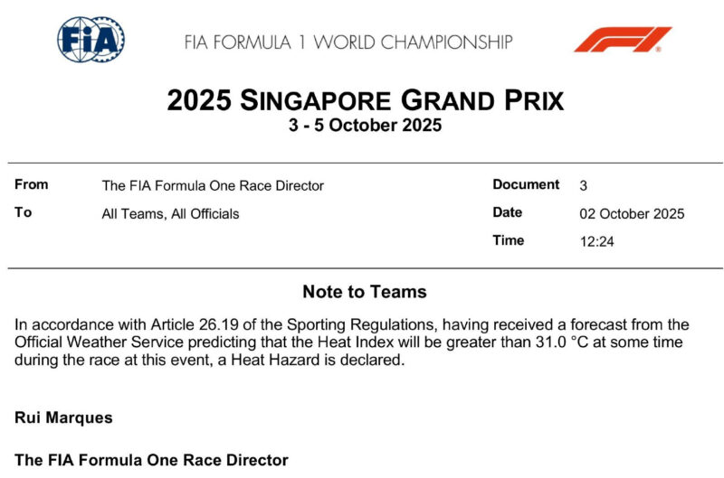Click the event dates 3 - 5 October 2025
Image resolution: width=724 pixels, height=478 pixels.
(365, 126)
